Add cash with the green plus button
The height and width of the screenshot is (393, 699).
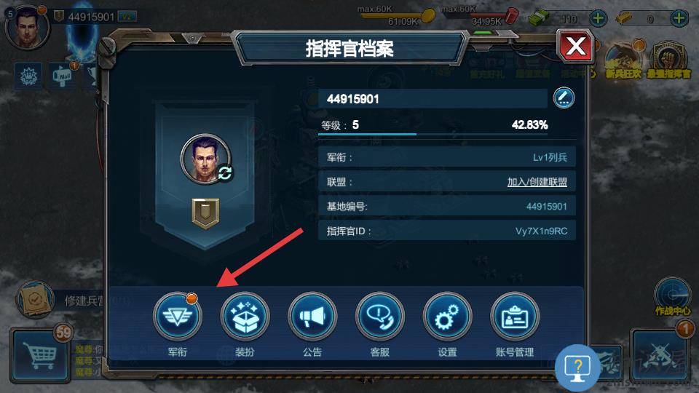click(599, 18)
